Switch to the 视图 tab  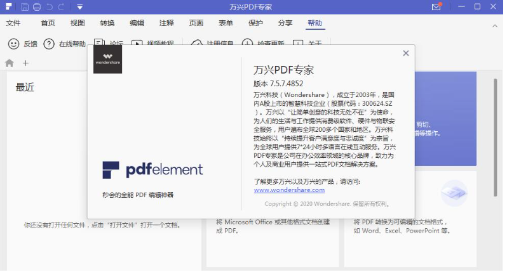tap(78, 23)
